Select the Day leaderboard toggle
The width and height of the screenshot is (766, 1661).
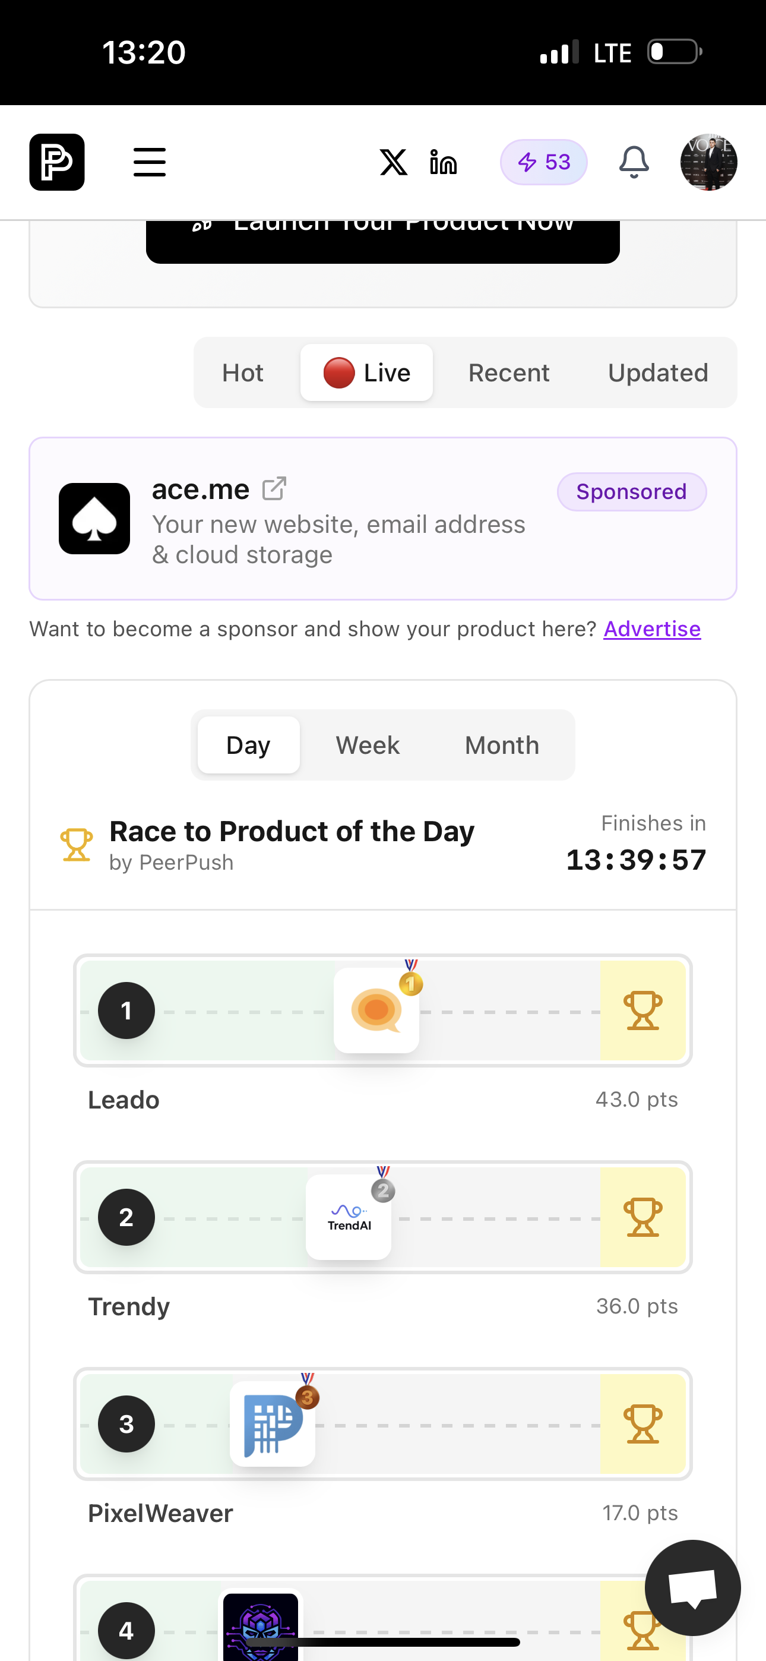pos(248,746)
